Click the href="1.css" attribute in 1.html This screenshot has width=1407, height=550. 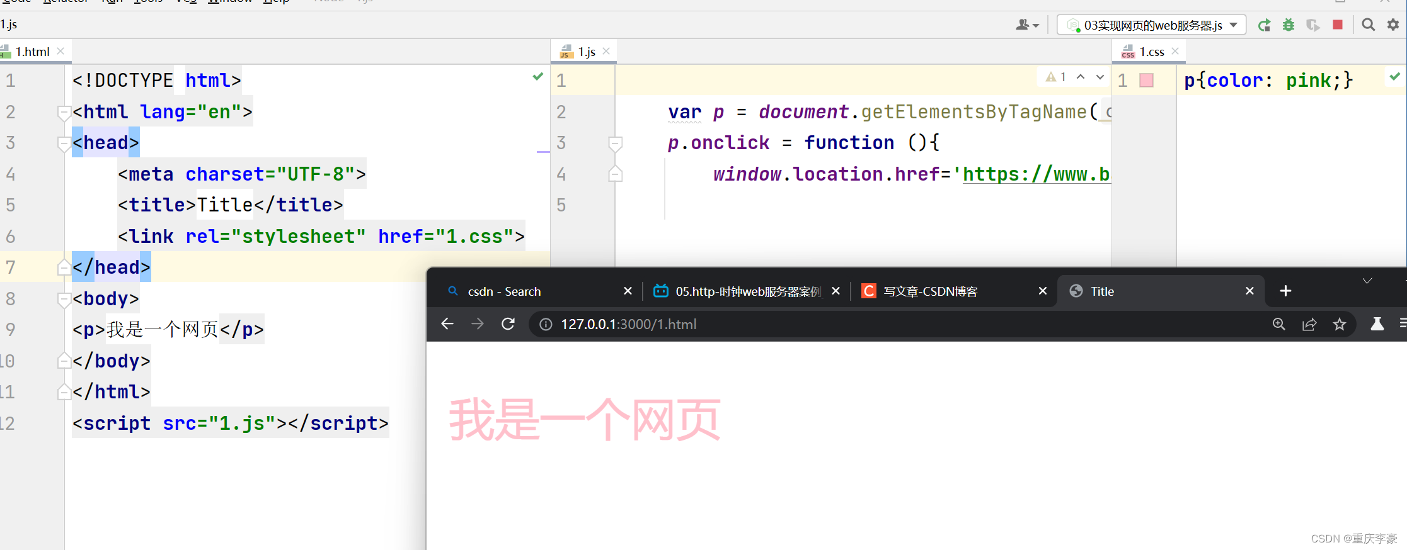click(445, 237)
